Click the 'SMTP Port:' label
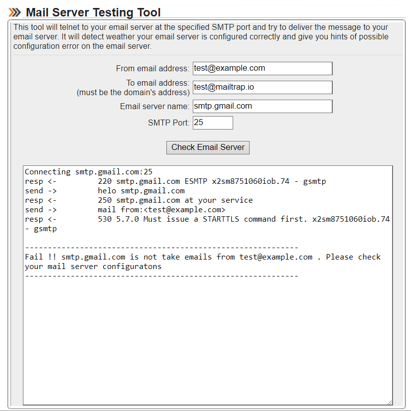The height and width of the screenshot is (411, 411). 168,123
